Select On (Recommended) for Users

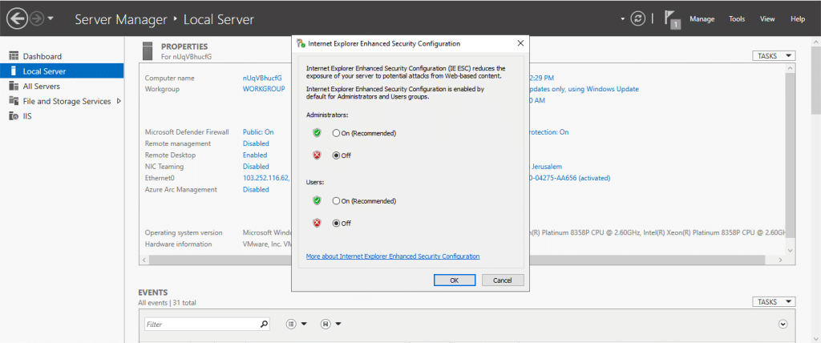337,200
